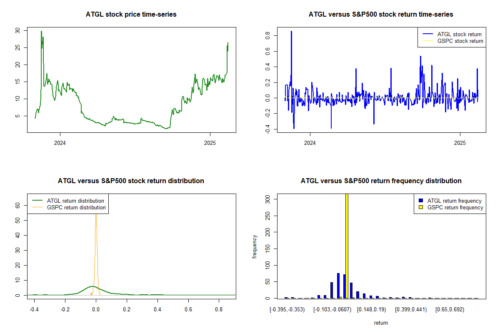Click the yellow GSPC return frequency legend swatch

click(420, 207)
